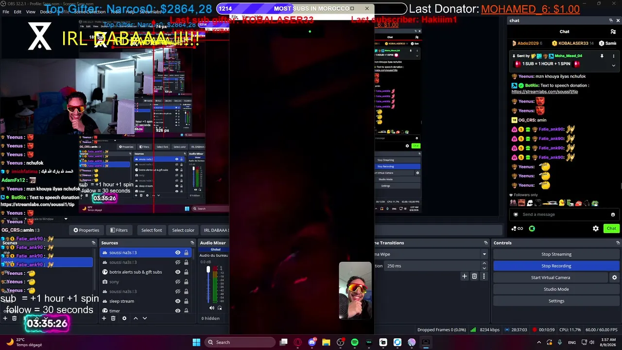Click the transition duration 250 ms field
Screen dimensions: 622x350
click(432, 266)
